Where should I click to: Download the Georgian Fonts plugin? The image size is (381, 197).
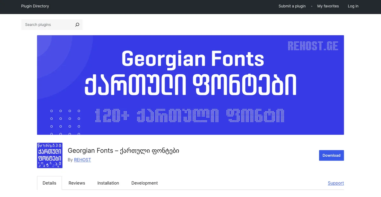(331, 155)
